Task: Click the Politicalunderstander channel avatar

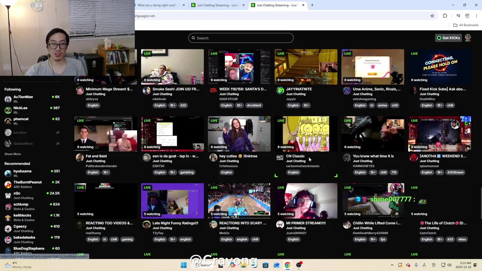Action: pyautogui.click(x=79, y=157)
